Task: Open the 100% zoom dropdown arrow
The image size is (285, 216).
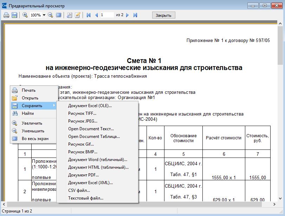Action: [44, 15]
